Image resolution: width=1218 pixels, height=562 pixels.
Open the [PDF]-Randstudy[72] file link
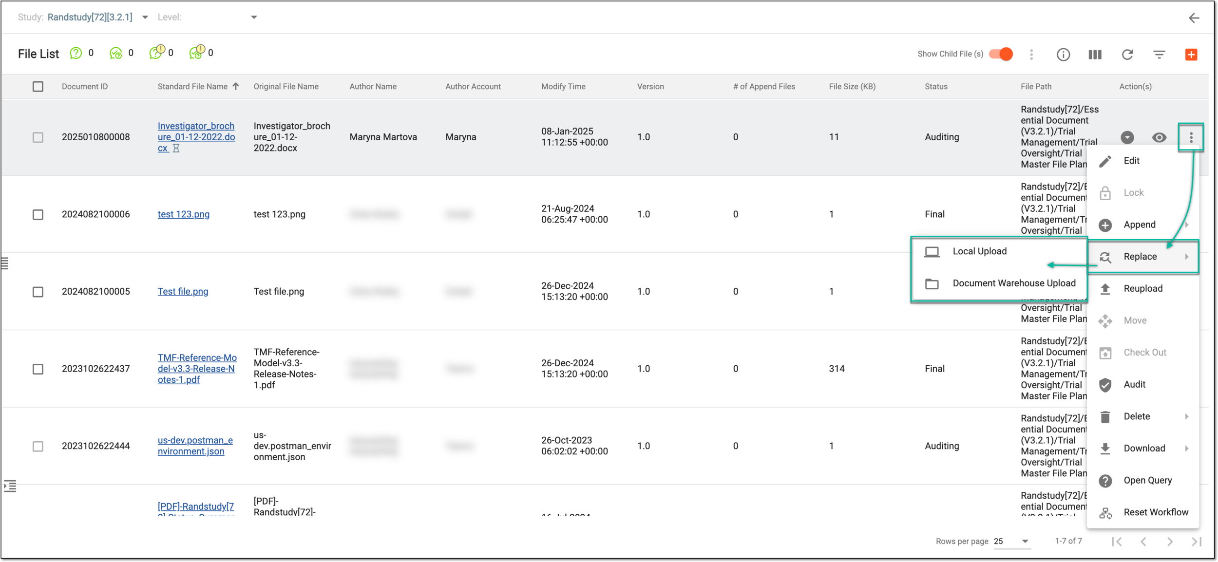pos(195,508)
